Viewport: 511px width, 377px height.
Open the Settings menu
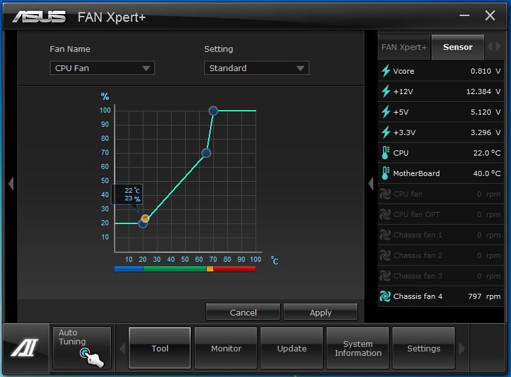click(x=424, y=348)
